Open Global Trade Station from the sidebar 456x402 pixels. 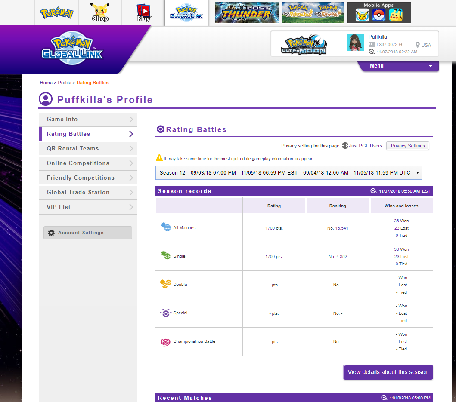tap(88, 192)
